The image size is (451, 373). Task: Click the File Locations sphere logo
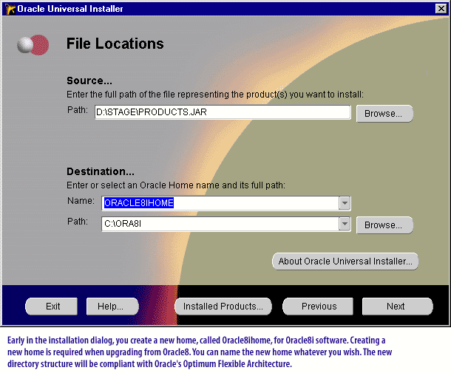click(33, 45)
